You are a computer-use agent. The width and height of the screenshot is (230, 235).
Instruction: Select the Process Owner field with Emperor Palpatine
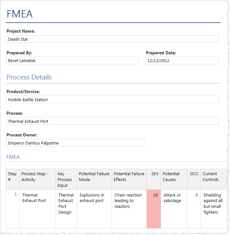(x=75, y=143)
